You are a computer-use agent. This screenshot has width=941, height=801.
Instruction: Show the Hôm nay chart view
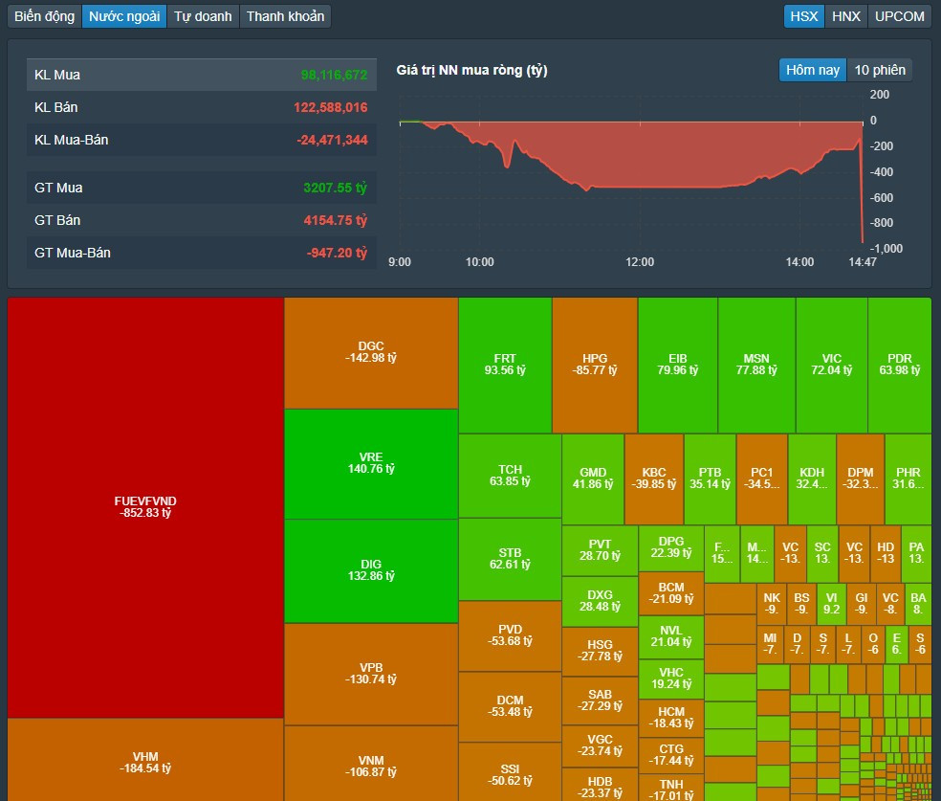point(813,70)
